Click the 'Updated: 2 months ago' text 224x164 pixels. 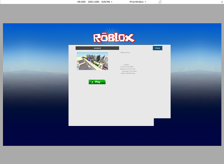pyautogui.click(x=127, y=69)
